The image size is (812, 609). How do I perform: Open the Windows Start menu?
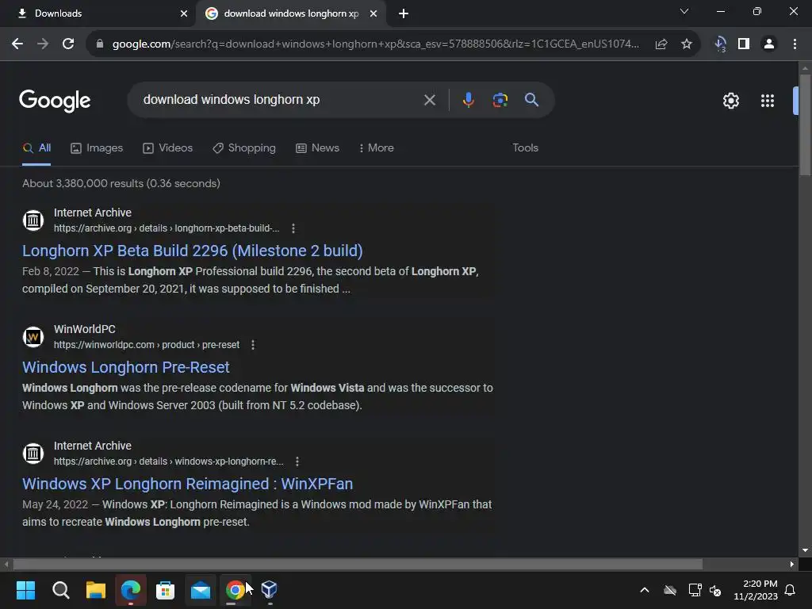[25, 590]
